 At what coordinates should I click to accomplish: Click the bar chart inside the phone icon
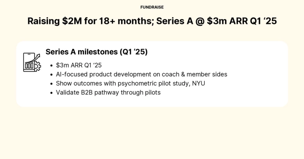29,66
